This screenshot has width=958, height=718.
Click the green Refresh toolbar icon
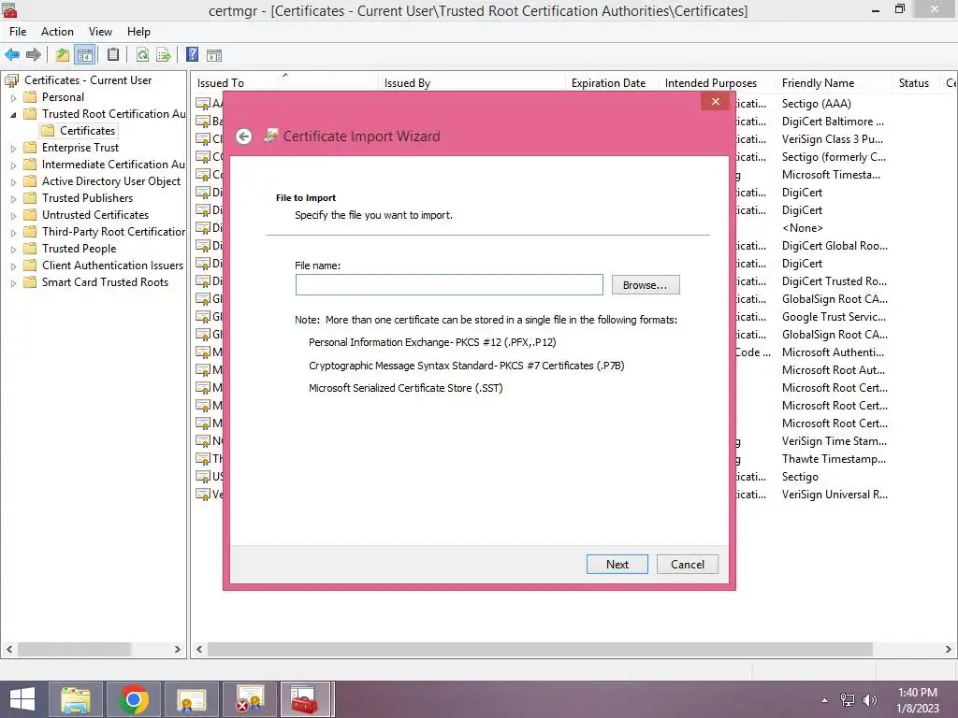142,55
